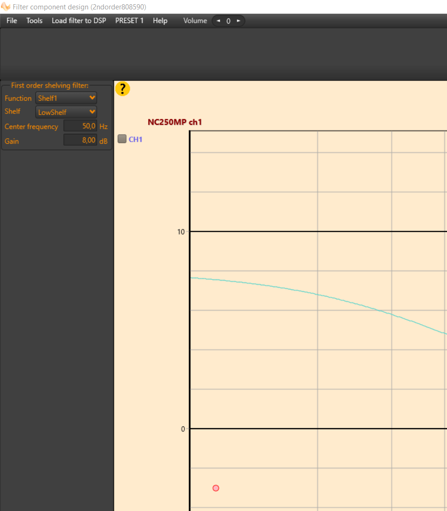Open the Help menu
Viewport: 447px width, 511px height.
[160, 21]
